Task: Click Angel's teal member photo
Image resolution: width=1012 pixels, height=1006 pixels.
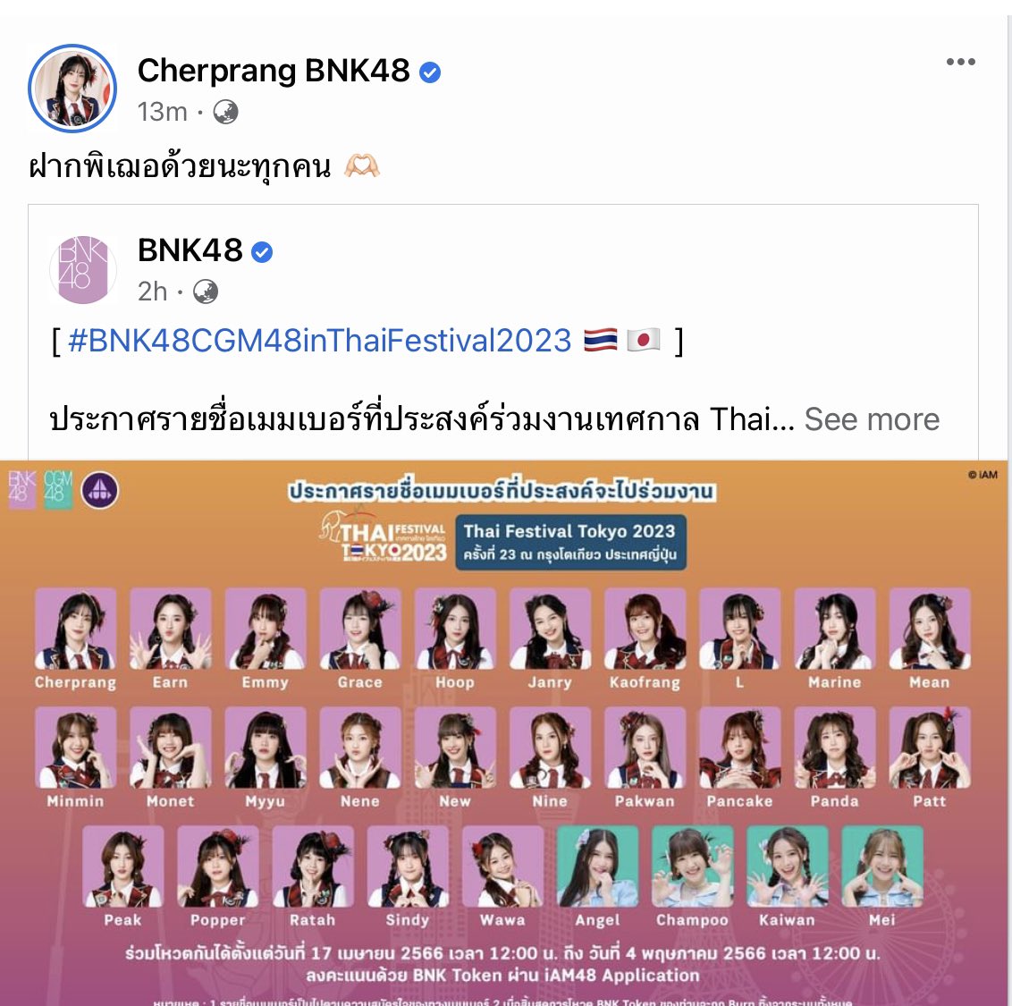Action: 598,866
